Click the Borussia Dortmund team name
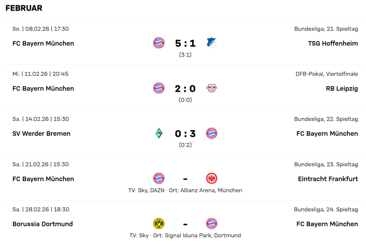The image size is (366, 245). pos(43,224)
